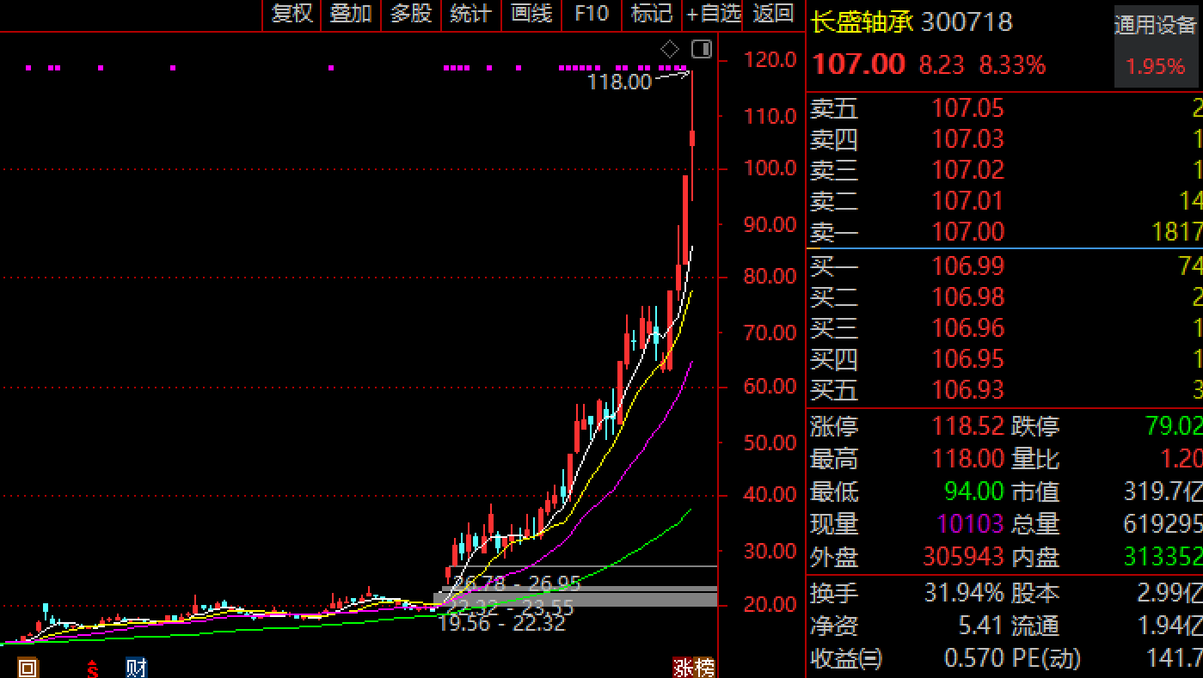
Task: Toggle the side panel layout icon
Action: tap(702, 48)
